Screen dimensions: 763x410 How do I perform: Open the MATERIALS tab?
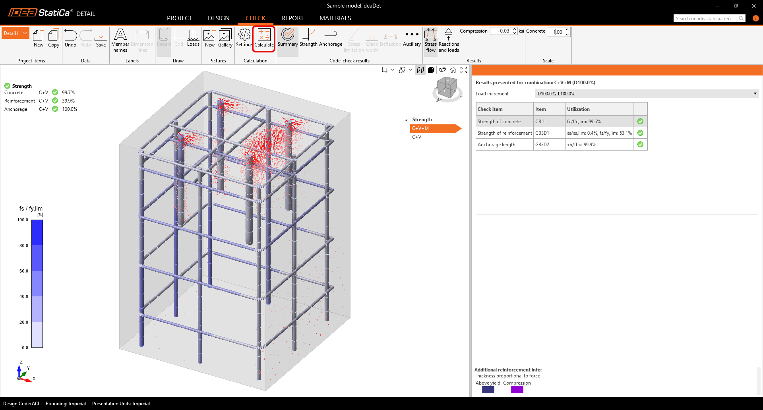click(335, 18)
